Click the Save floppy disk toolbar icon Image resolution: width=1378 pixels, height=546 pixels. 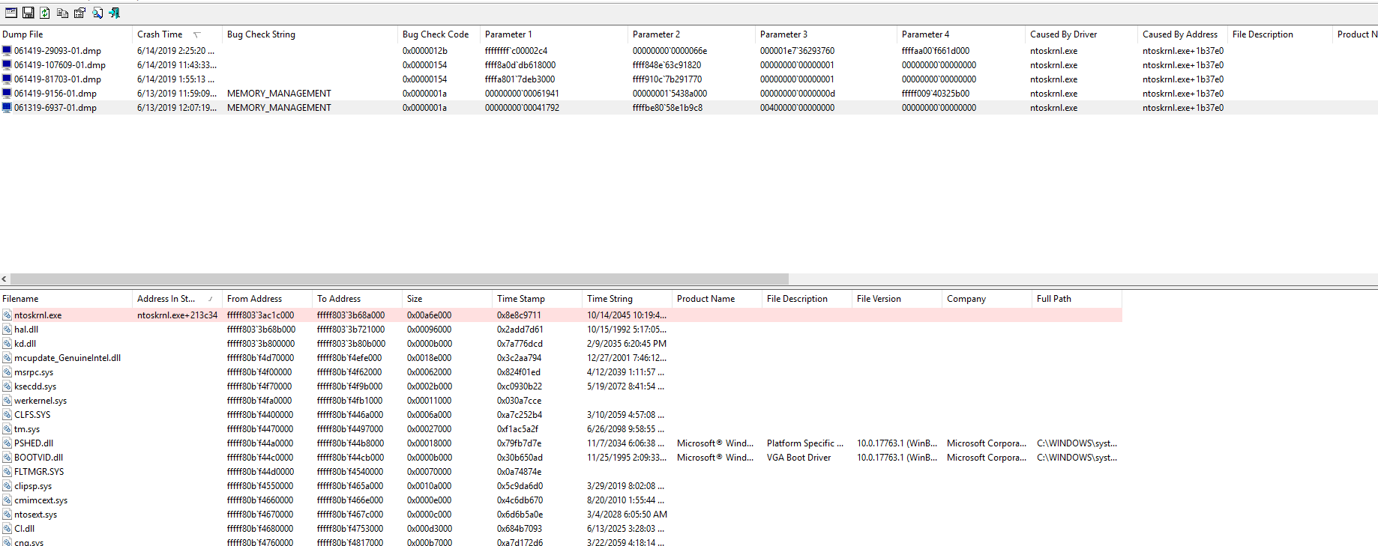click(x=28, y=13)
